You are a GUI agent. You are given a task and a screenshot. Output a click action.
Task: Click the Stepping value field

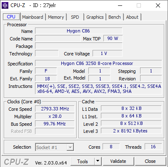pos(151,71)
